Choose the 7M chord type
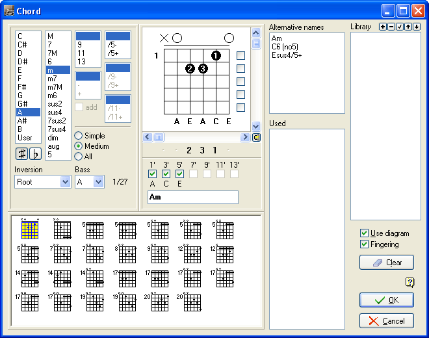The image size is (429, 338). coord(58,53)
